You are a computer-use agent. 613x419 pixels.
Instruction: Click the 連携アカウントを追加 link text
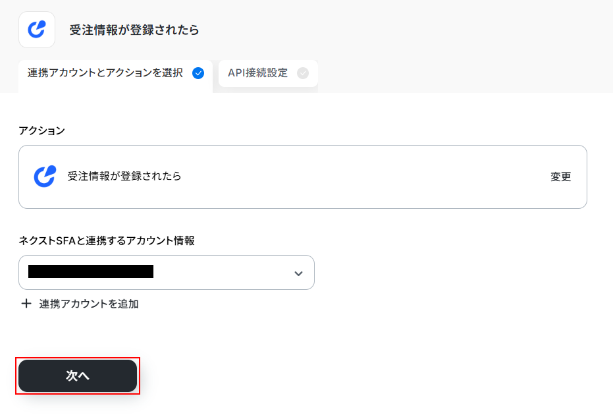tap(89, 304)
